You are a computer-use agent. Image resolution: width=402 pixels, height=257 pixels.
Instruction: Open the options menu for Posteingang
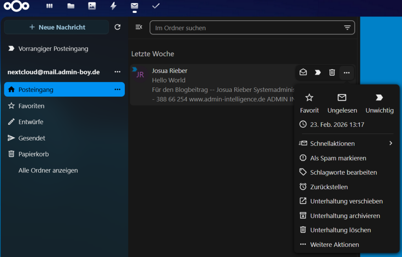pyautogui.click(x=117, y=90)
